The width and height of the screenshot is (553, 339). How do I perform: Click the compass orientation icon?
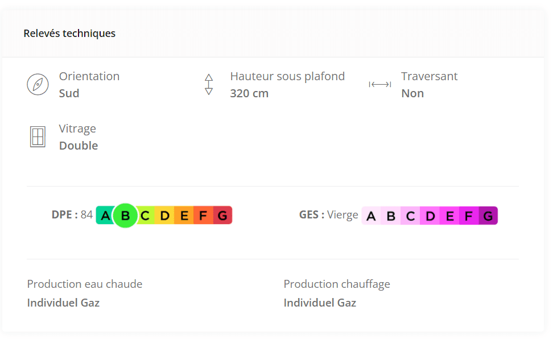click(38, 85)
